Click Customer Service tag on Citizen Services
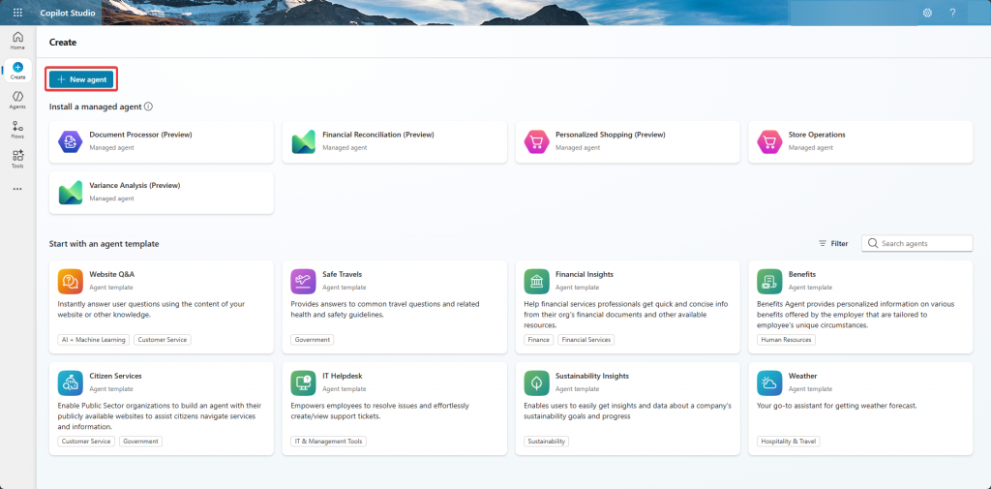Viewport: 991px width, 489px height. click(x=86, y=442)
